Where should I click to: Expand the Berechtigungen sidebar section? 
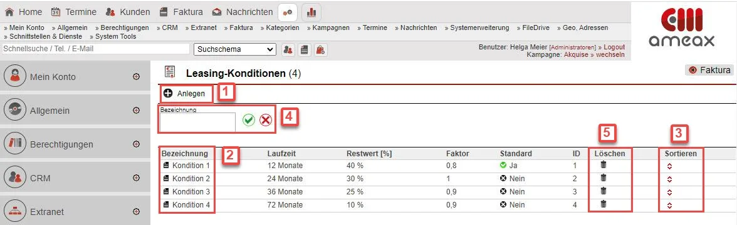137,144
